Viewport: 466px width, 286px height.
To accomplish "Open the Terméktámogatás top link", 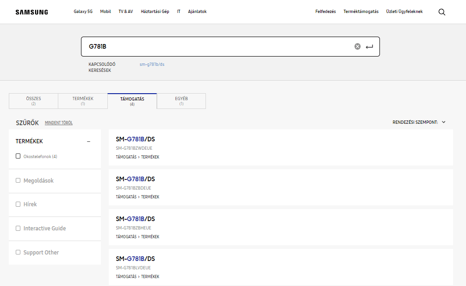I will click(360, 12).
